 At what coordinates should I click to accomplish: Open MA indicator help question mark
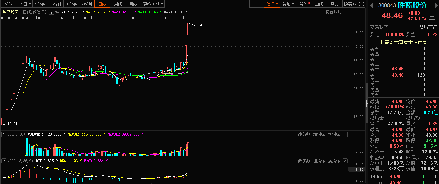pos(51,12)
